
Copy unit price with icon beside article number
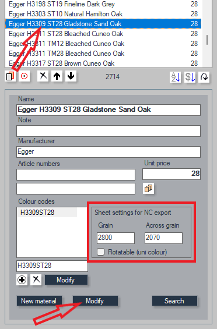tap(148, 188)
